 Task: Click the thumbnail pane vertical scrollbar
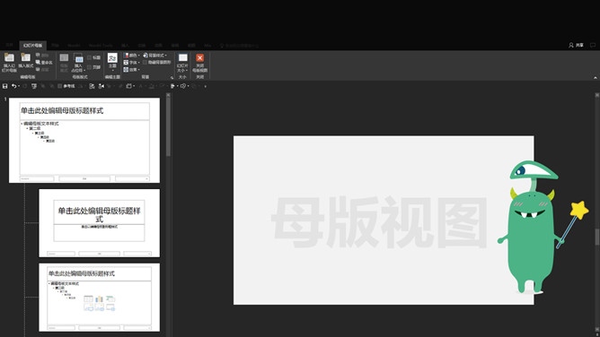coord(168,126)
